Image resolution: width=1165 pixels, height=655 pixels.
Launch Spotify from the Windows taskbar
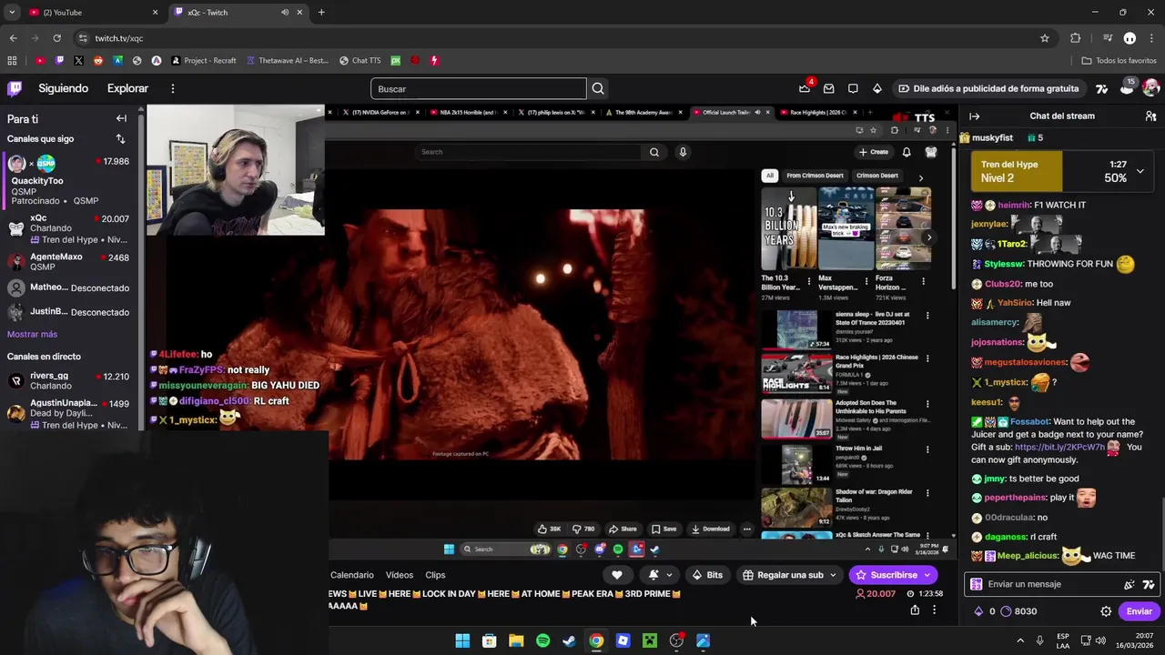tap(542, 640)
